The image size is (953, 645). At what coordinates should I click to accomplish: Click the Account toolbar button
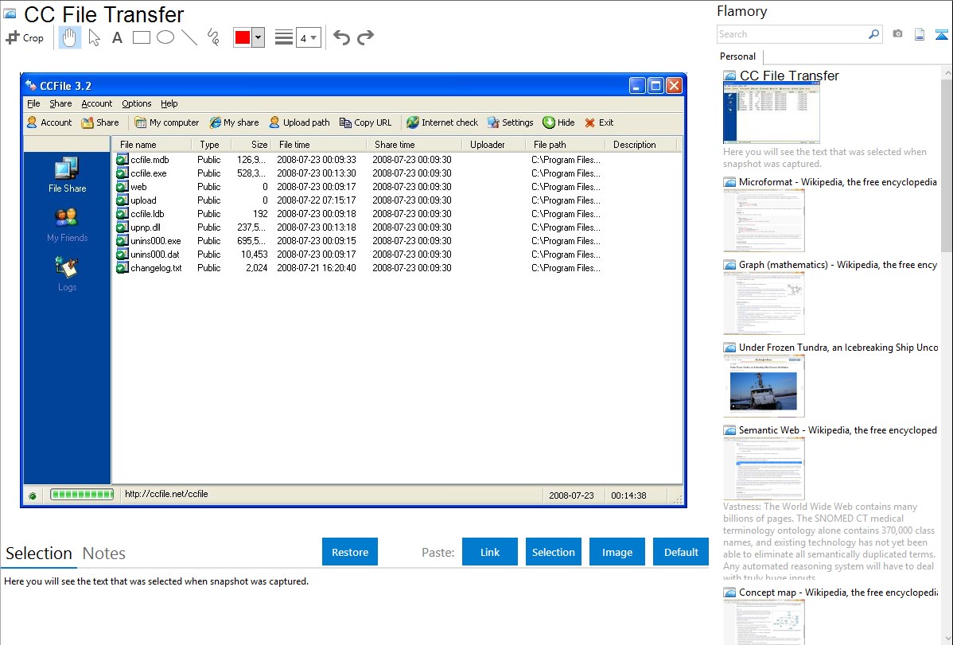pos(49,122)
